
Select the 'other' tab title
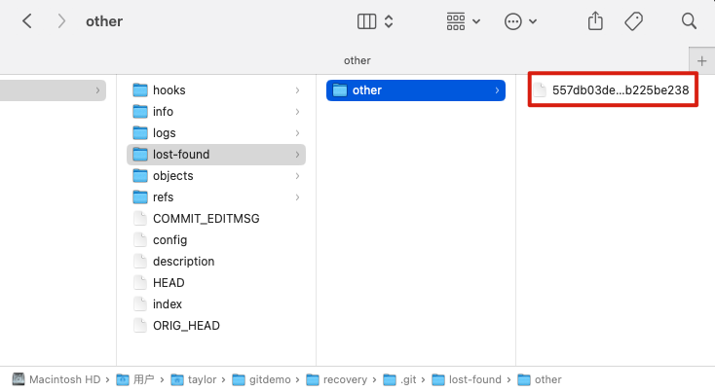point(357,60)
